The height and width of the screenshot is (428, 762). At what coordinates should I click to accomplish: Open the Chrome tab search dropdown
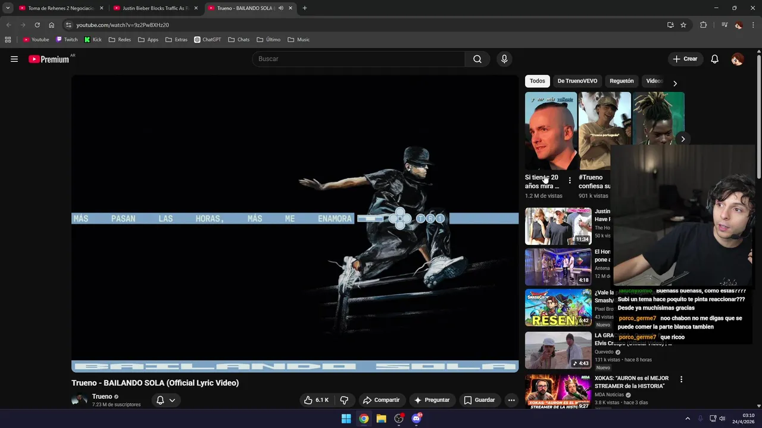point(8,8)
